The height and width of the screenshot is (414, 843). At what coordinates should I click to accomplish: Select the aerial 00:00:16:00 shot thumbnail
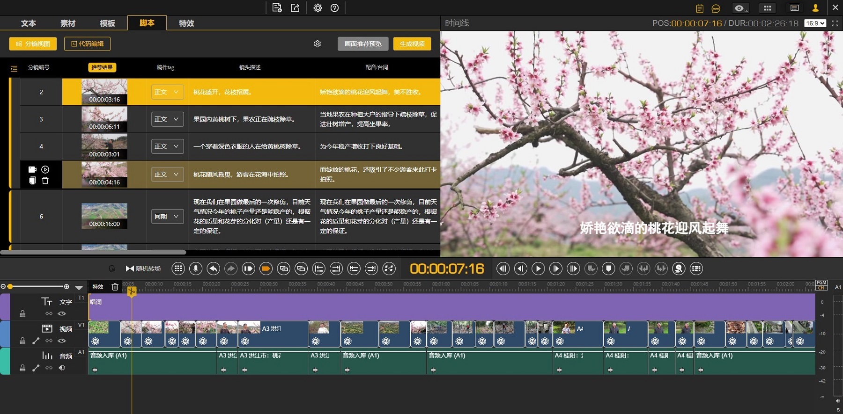tap(104, 216)
